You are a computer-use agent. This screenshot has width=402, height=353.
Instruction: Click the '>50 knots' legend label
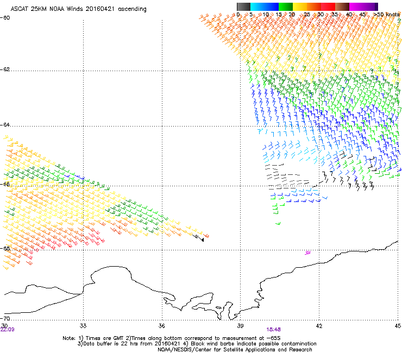(x=387, y=15)
